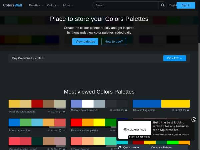Viewport: 200px width, 150px height.
Task: Expand the Palettes dropdown menu
Action: click(x=36, y=5)
